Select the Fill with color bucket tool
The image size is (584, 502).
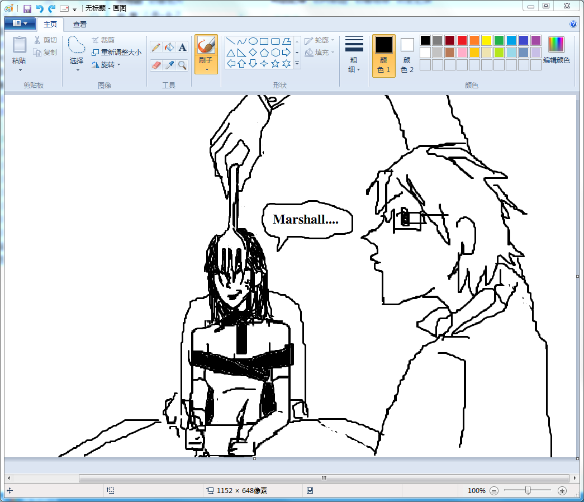click(x=169, y=48)
